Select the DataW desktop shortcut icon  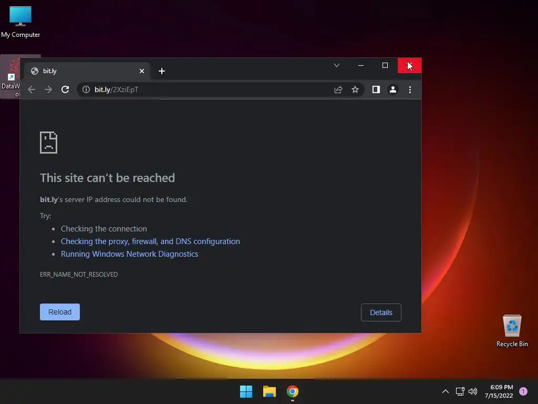click(11, 77)
